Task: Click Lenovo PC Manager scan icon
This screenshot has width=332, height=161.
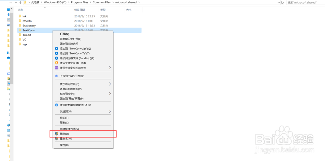Action: 56,105
